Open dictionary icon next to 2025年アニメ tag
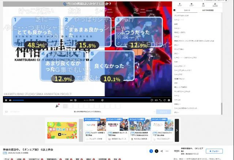The width and height of the screenshot is (234, 160). (42, 159)
